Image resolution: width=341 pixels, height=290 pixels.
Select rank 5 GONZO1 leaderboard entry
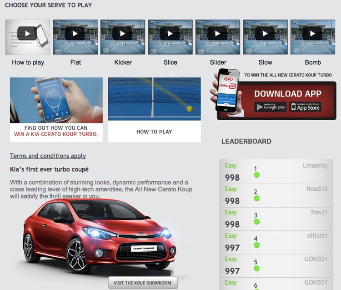point(276,265)
